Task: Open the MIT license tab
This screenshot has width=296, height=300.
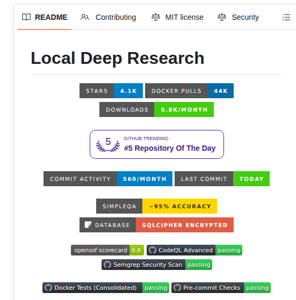Action: click(177, 17)
